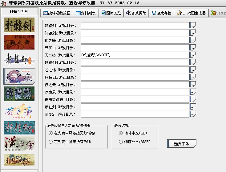226x172 pixels.
Task: Click the 轩辕剑2 directory input field
Action: [135, 33]
